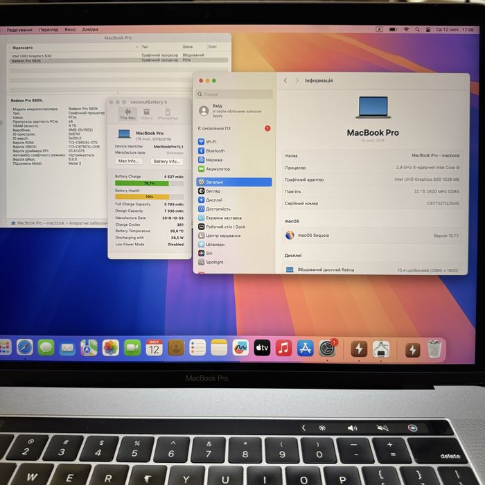
Task: Open Calendar icon showing 12
Action: (x=154, y=348)
